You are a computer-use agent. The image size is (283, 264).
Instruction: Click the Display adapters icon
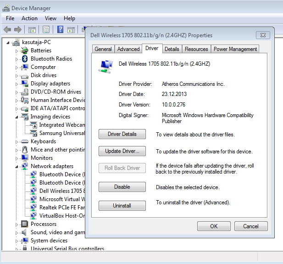click(25, 84)
